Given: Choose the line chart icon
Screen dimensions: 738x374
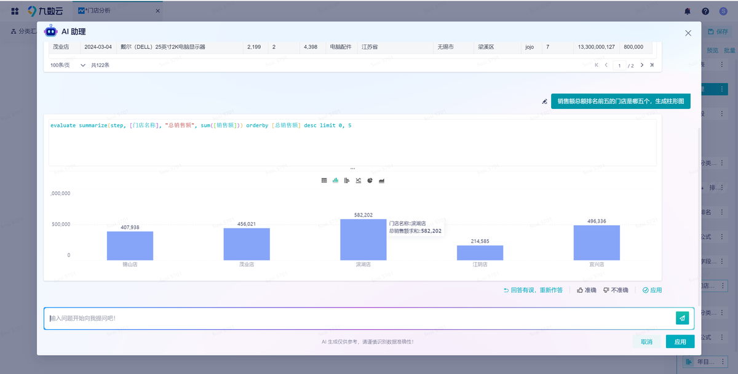Looking at the screenshot, I should (x=359, y=181).
